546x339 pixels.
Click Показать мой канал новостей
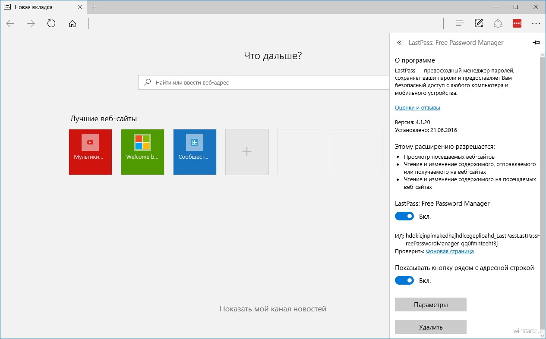pyautogui.click(x=273, y=309)
